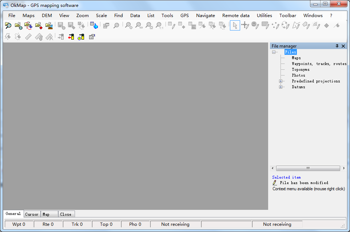
Task: Select Waypoints, tracks, routes tree item
Action: [x=319, y=64]
